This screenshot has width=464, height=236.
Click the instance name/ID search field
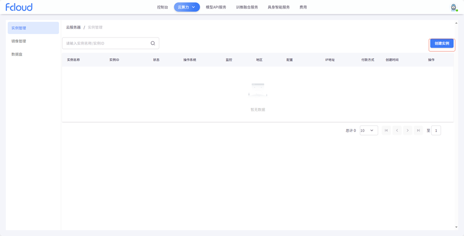click(106, 43)
